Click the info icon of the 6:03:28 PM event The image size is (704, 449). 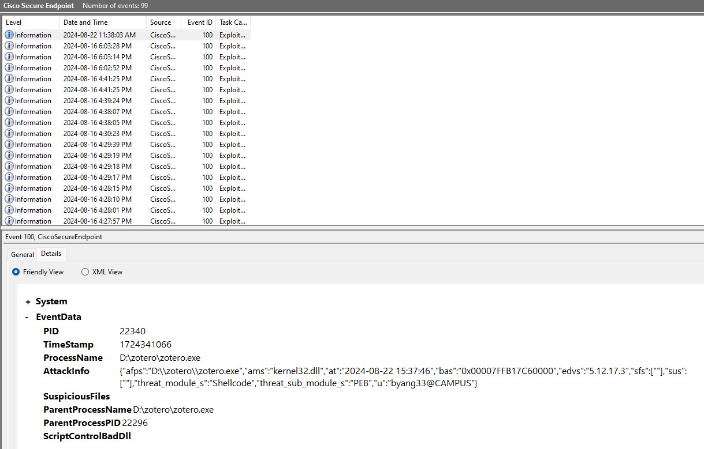(9, 46)
